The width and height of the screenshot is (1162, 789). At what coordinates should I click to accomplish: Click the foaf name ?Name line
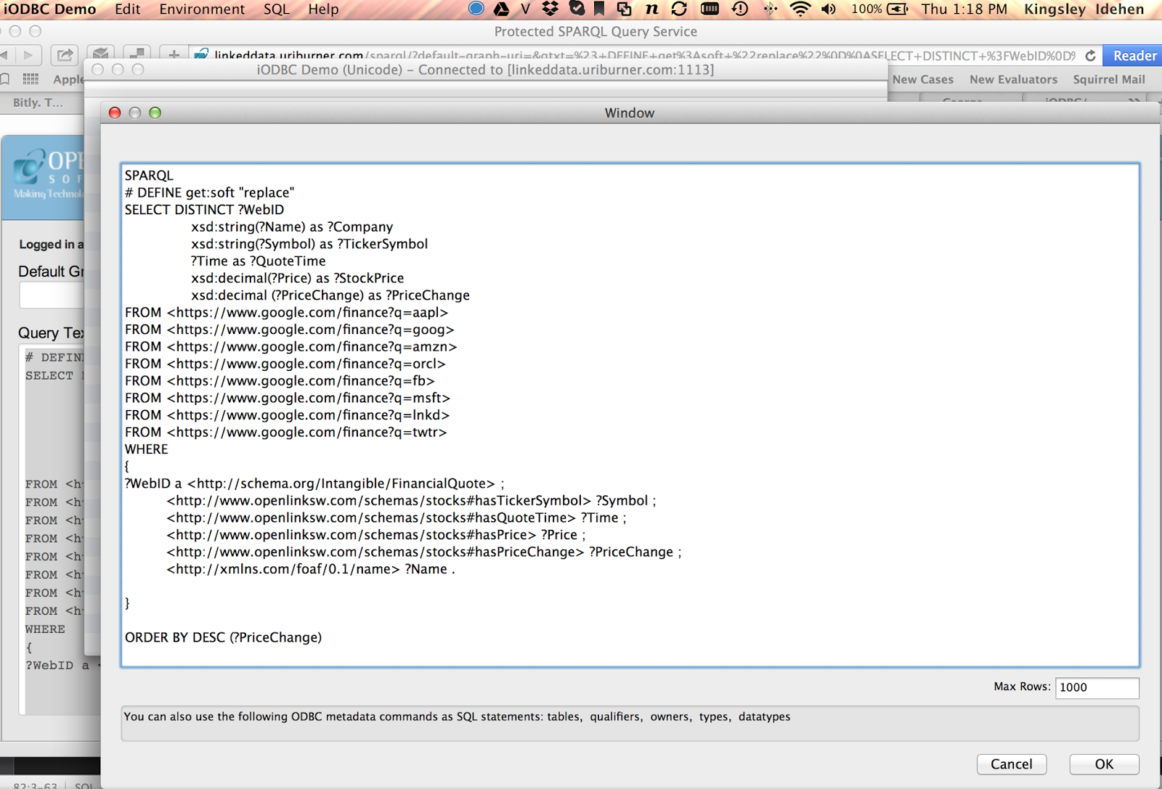pyautogui.click(x=311, y=570)
